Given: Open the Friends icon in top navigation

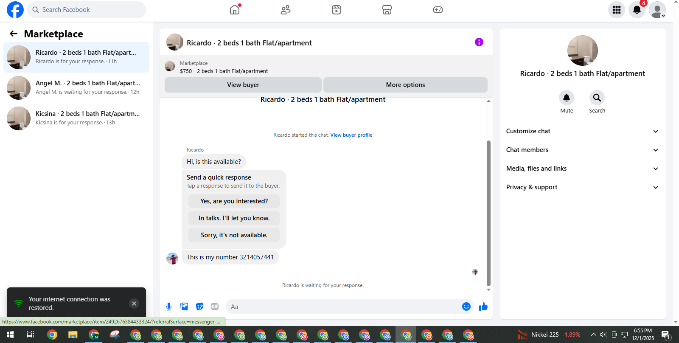Looking at the screenshot, I should pyautogui.click(x=286, y=10).
